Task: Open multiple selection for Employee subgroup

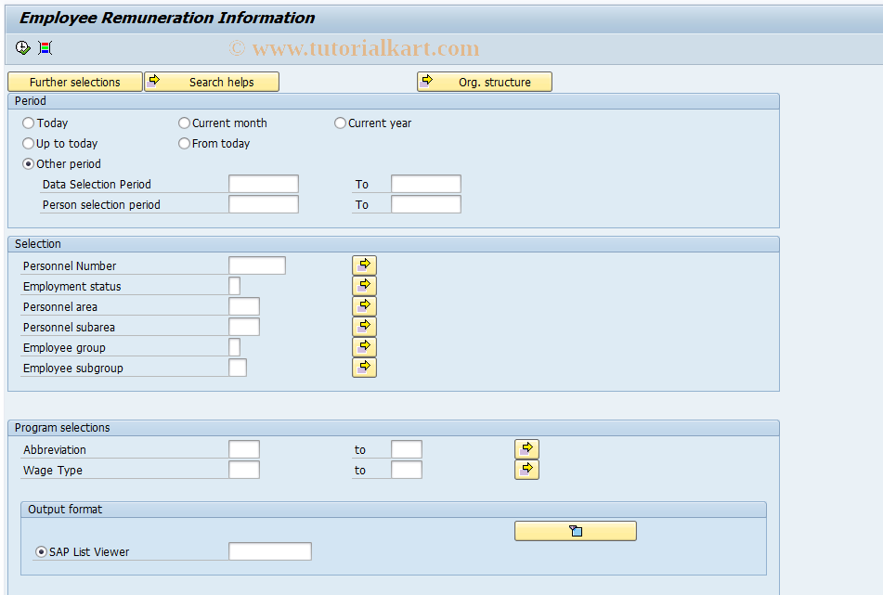Action: click(364, 367)
